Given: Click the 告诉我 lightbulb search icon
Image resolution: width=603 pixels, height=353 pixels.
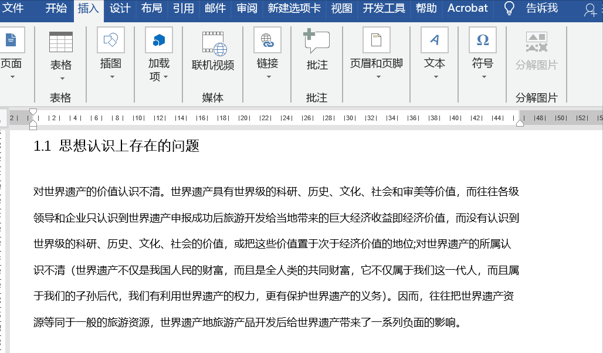Looking at the screenshot, I should 509,8.
